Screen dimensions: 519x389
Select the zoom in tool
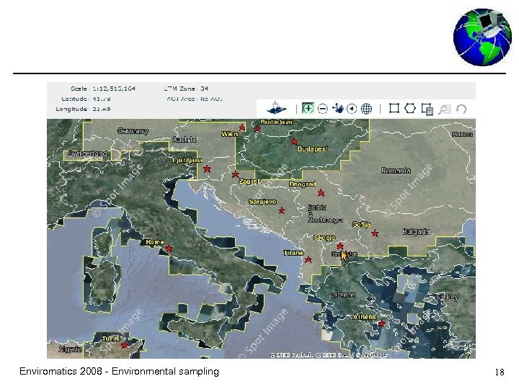click(308, 109)
